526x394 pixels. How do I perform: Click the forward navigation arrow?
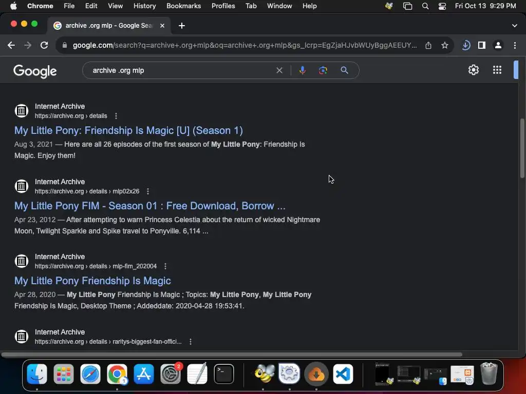coord(28,45)
